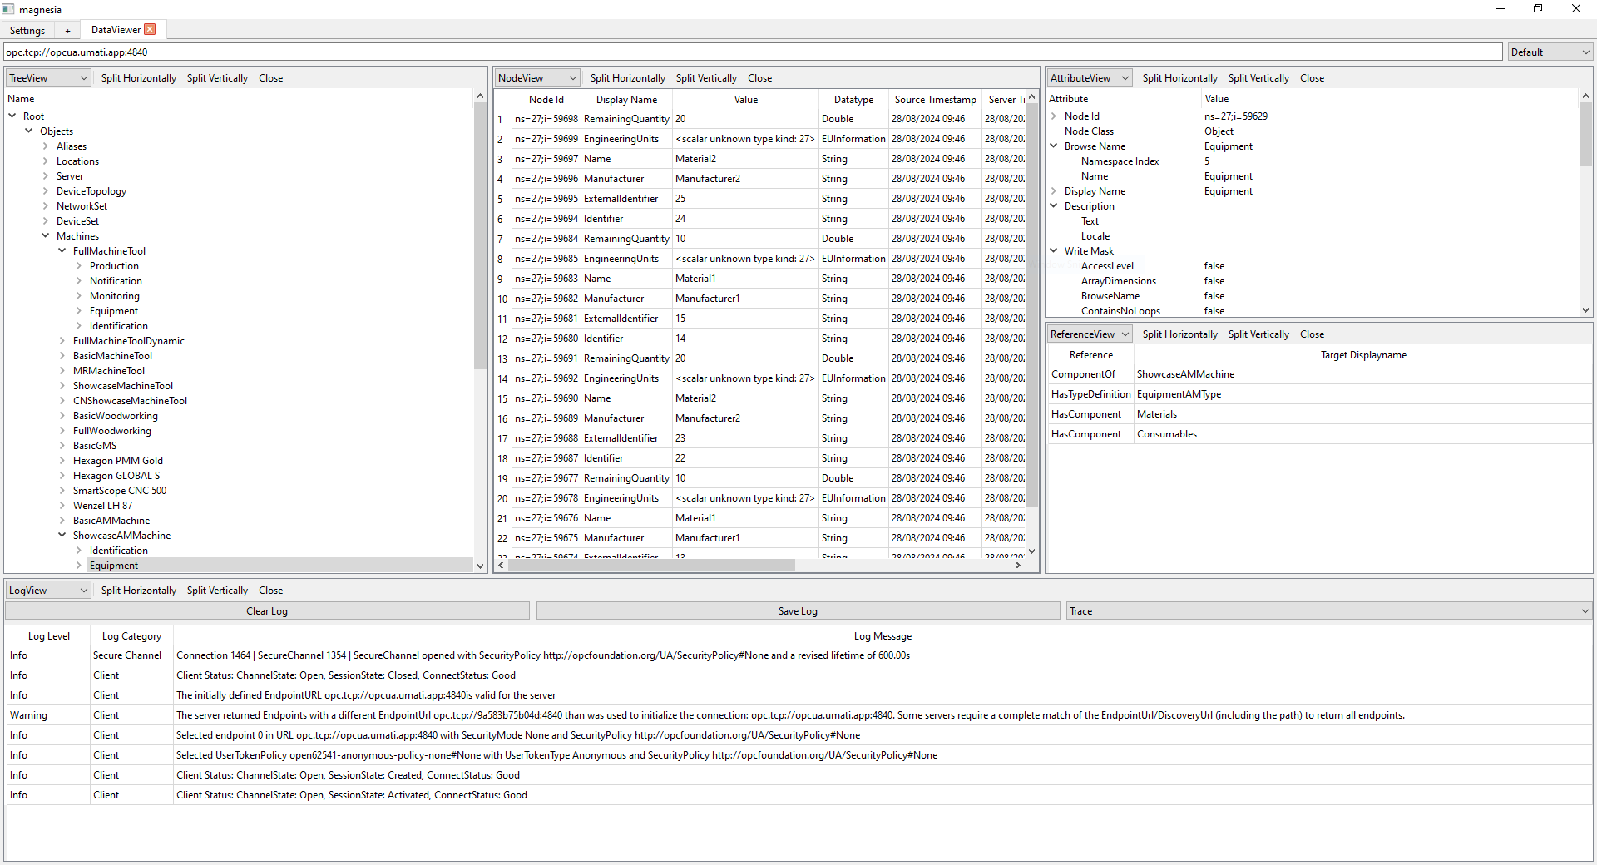This screenshot has width=1597, height=865.
Task: Open the Settings tab
Action: tap(27, 31)
